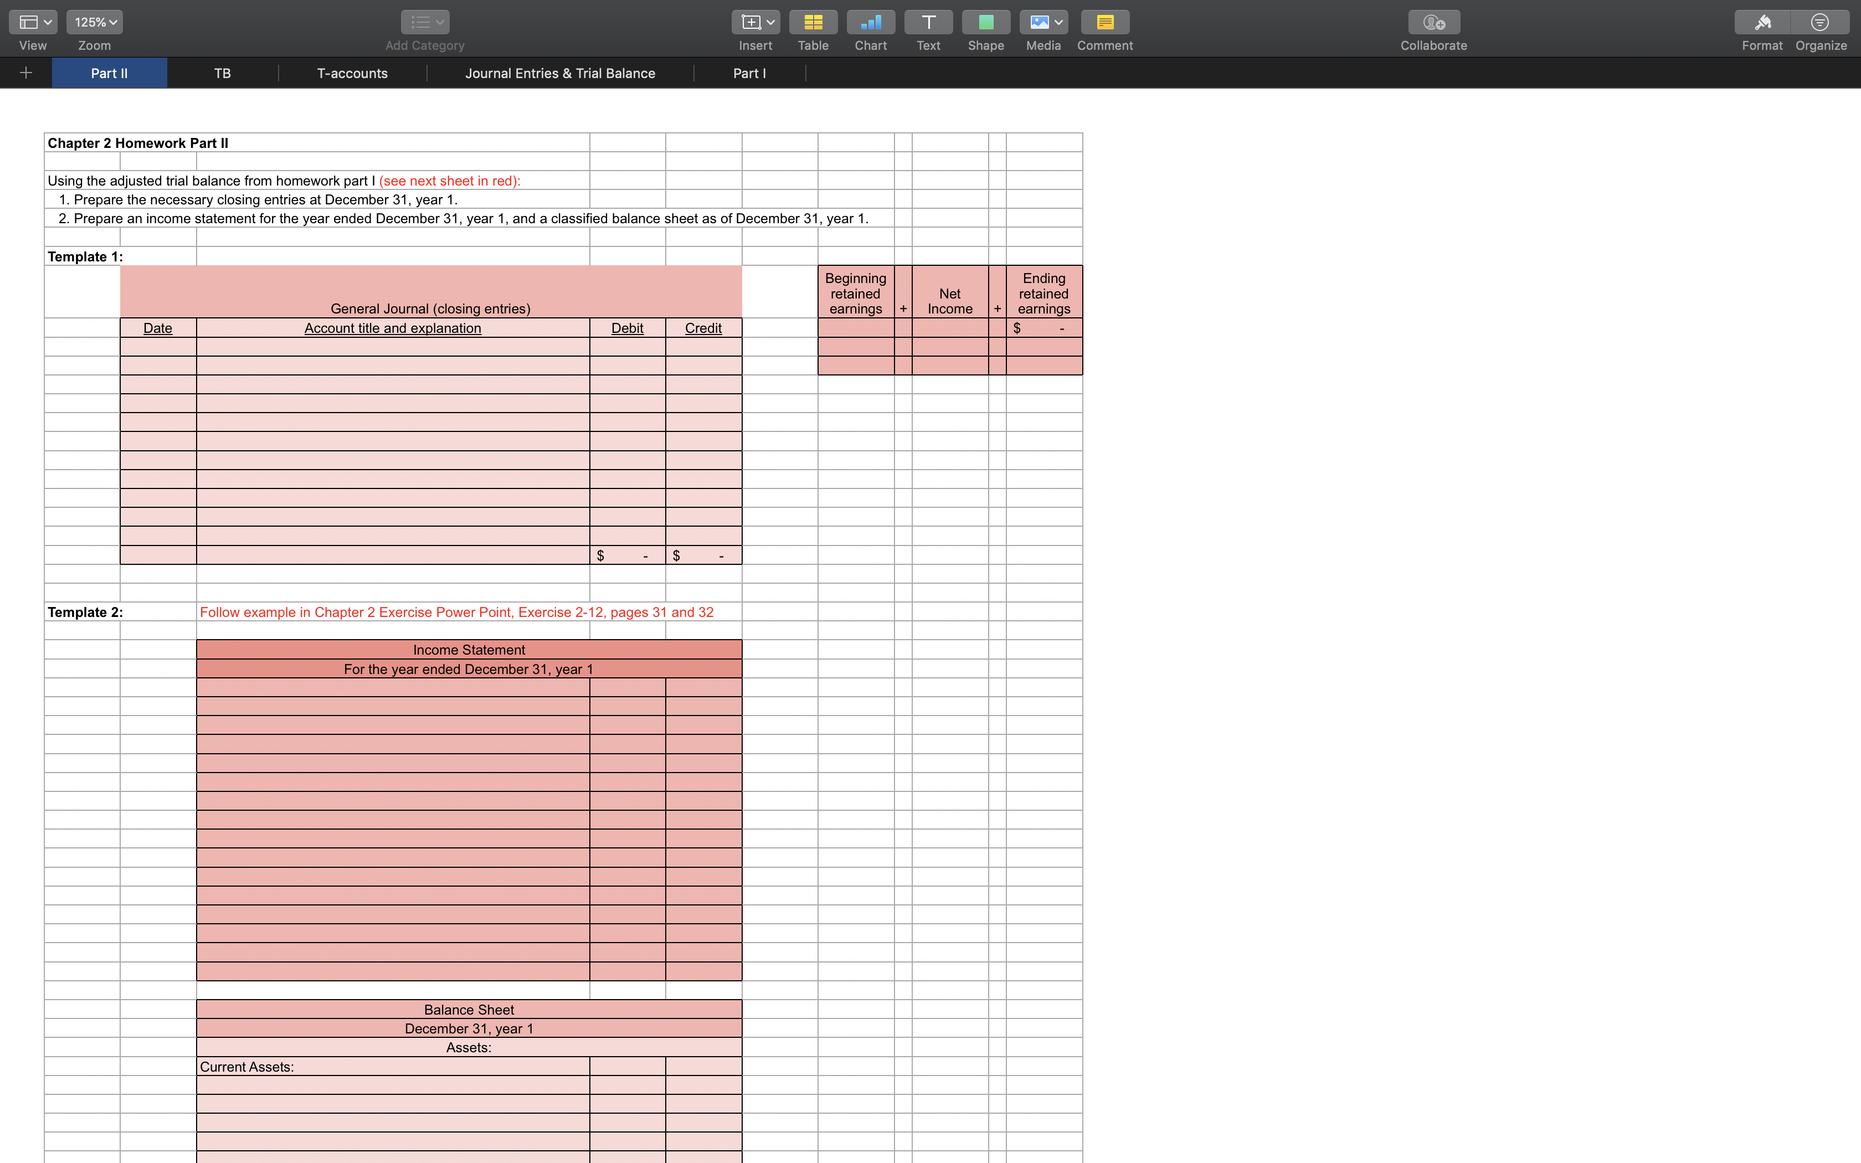The height and width of the screenshot is (1163, 1861).
Task: Open the Part I sheet
Action: (x=750, y=73)
